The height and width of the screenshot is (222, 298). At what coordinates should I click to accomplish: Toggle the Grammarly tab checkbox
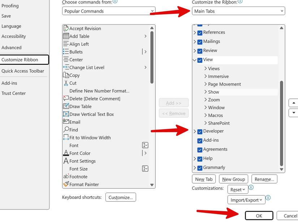click(x=200, y=168)
